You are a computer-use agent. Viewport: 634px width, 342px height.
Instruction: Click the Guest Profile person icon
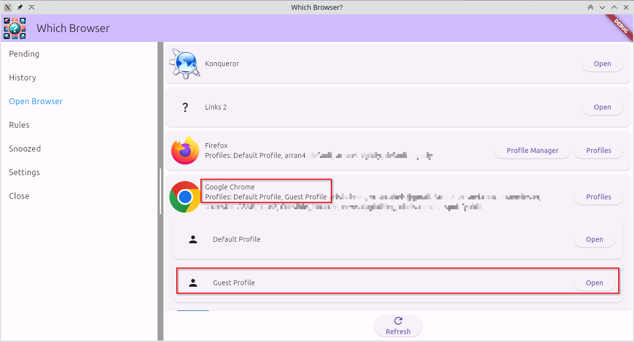click(x=193, y=283)
